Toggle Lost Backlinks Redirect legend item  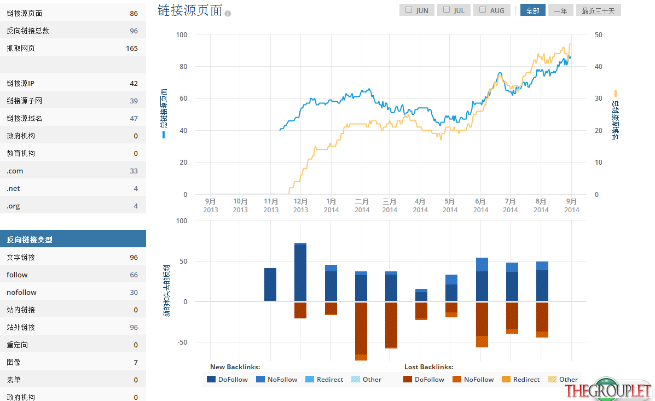coord(521,379)
